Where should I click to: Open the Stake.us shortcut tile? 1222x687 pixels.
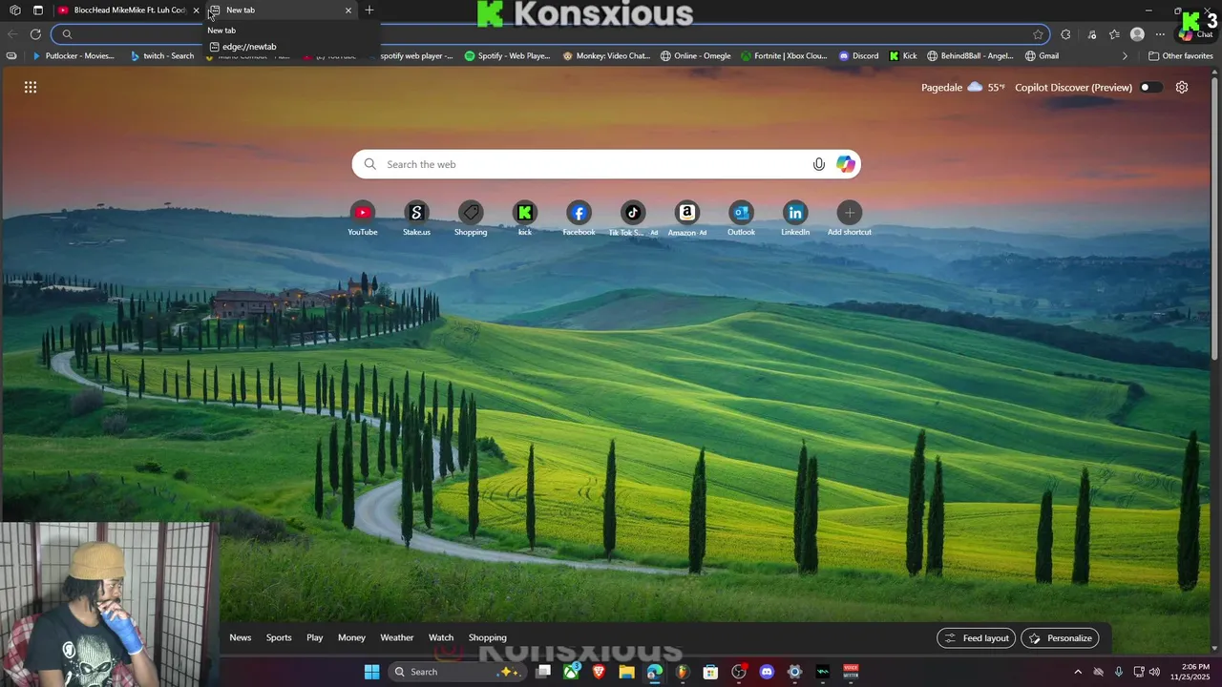point(416,219)
